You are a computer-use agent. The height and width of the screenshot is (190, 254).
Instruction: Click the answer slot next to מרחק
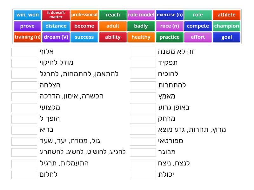tap(142, 118)
